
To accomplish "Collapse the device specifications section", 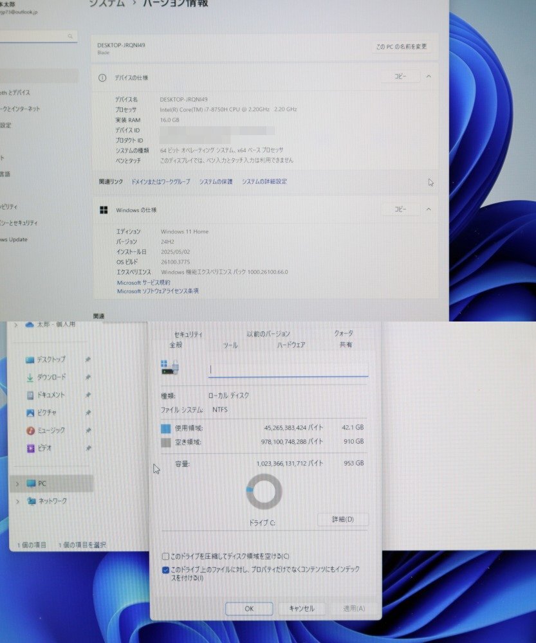I will tap(429, 77).
